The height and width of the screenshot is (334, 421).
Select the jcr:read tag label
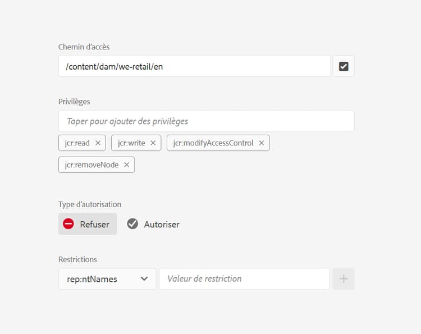pyautogui.click(x=76, y=143)
